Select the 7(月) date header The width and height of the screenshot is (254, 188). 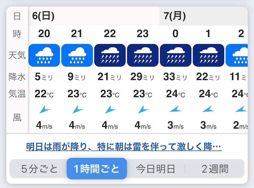coord(175,16)
